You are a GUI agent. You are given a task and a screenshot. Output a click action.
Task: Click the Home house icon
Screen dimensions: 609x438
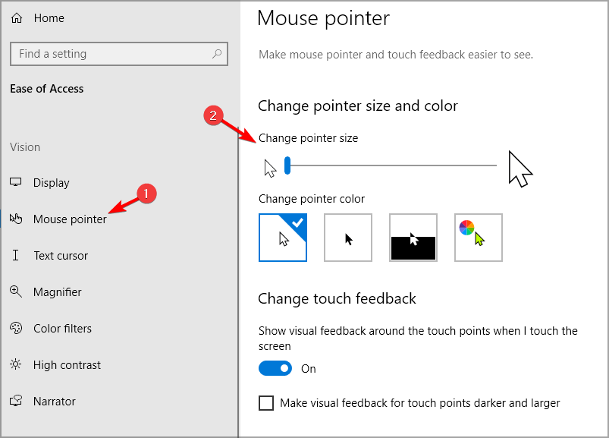17,18
